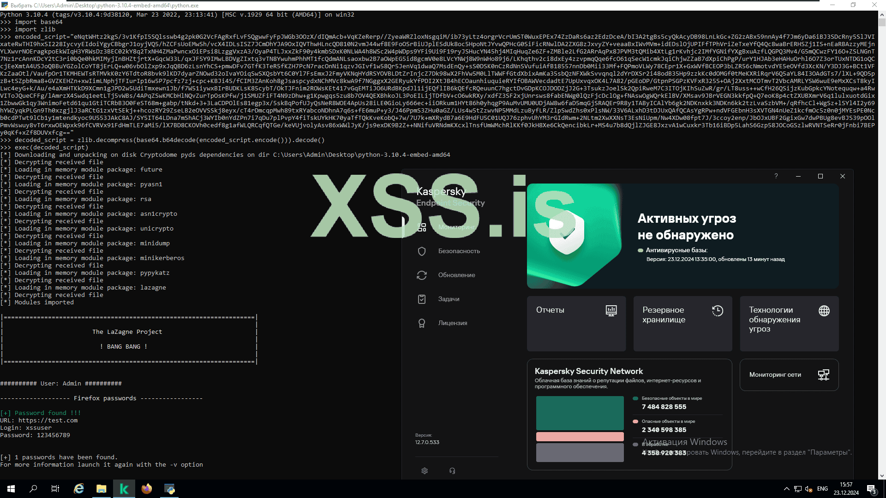Open Kaspersky settings gear icon
Viewport: 886px width, 498px height.
[425, 471]
